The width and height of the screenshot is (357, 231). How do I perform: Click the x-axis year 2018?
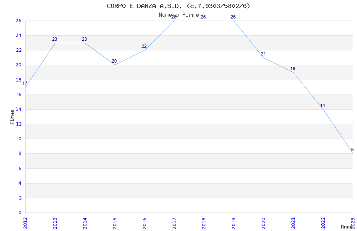pos(204,223)
